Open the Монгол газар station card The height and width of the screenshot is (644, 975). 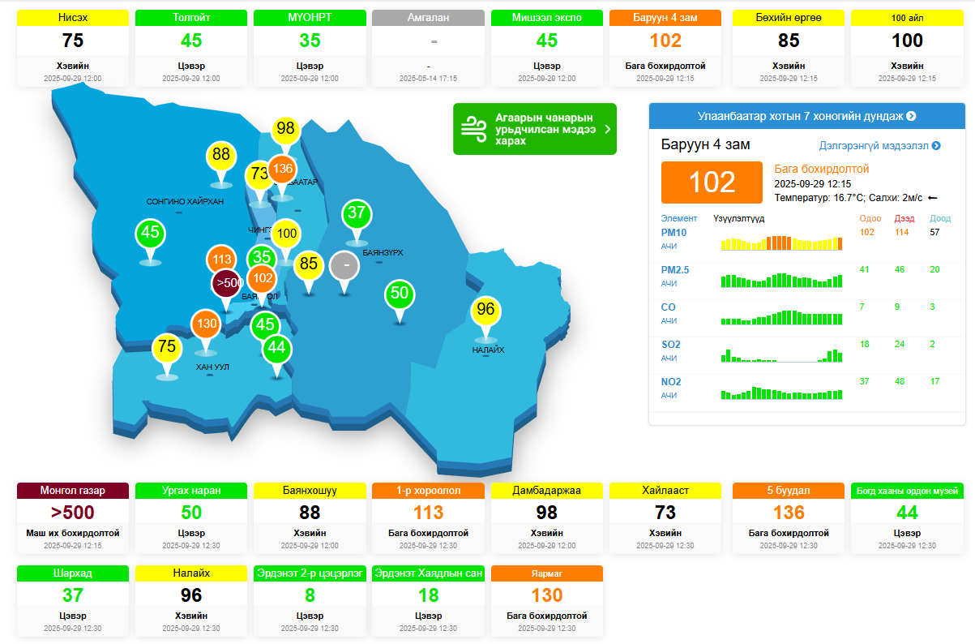click(x=73, y=519)
